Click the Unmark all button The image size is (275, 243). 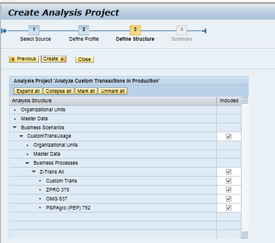coord(113,91)
